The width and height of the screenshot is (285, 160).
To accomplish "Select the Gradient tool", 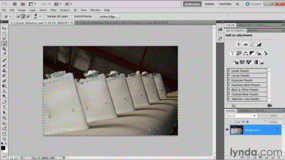I will tap(4, 86).
